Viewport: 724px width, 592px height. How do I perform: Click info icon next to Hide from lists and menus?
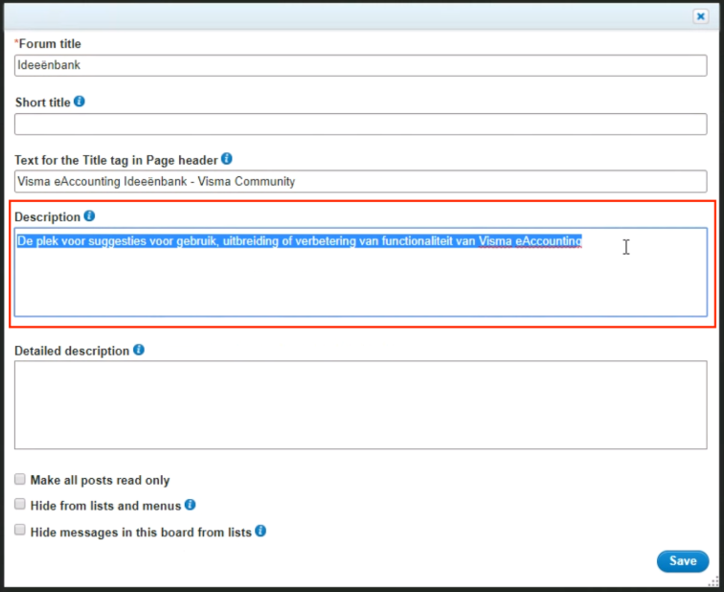click(x=191, y=504)
